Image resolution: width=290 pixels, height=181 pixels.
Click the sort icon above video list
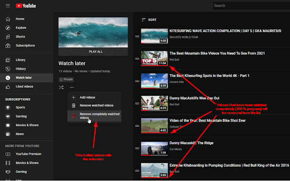tap(144, 20)
